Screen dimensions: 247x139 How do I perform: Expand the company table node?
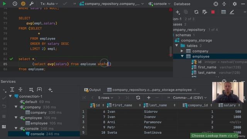(182, 51)
